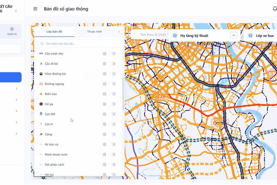277x185 pixels.
Task: Turn on the Kè bảo vệ layer
Action: (x=113, y=144)
